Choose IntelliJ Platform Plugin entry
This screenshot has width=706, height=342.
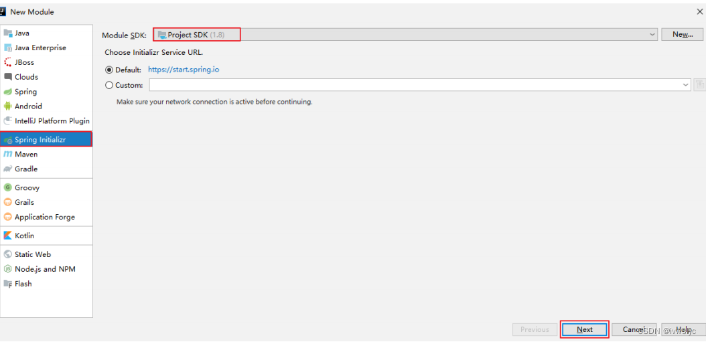(x=47, y=120)
